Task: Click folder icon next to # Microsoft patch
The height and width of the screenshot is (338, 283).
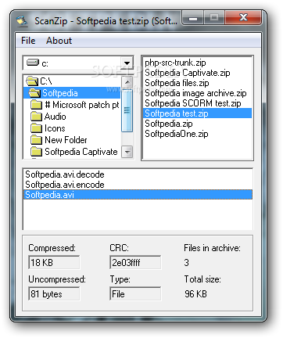Action: 36,105
